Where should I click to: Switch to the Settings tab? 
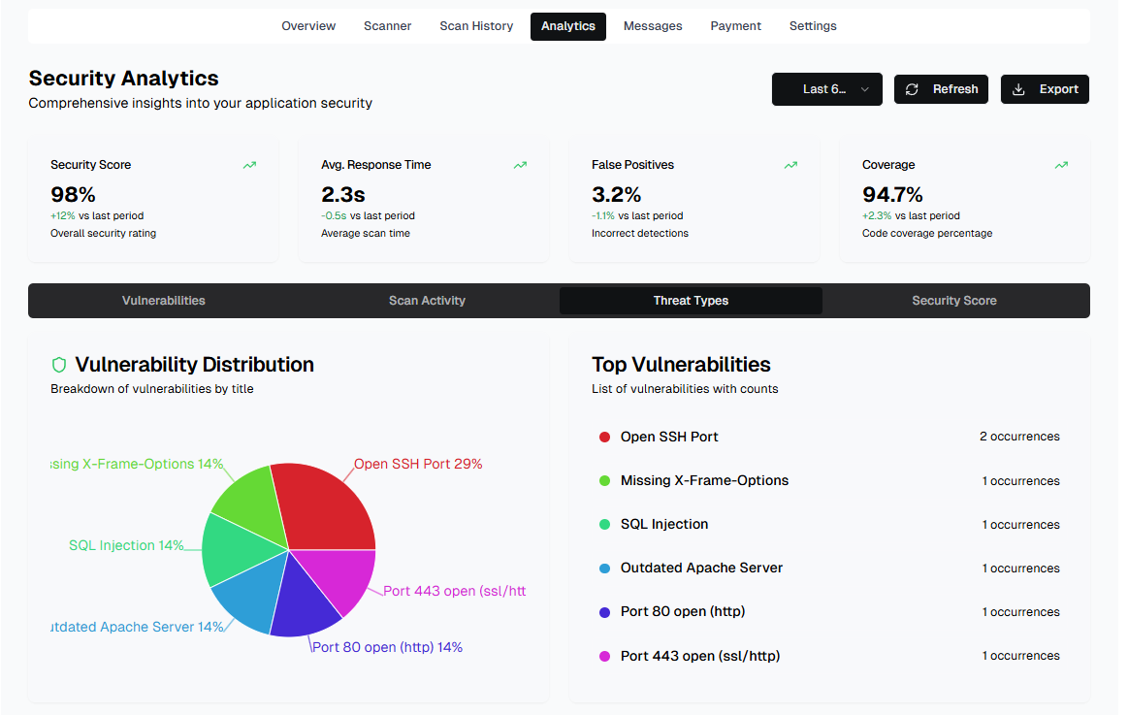coord(813,26)
